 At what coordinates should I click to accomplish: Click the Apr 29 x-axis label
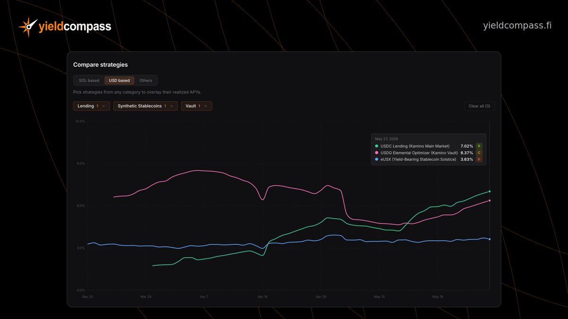[321, 297]
